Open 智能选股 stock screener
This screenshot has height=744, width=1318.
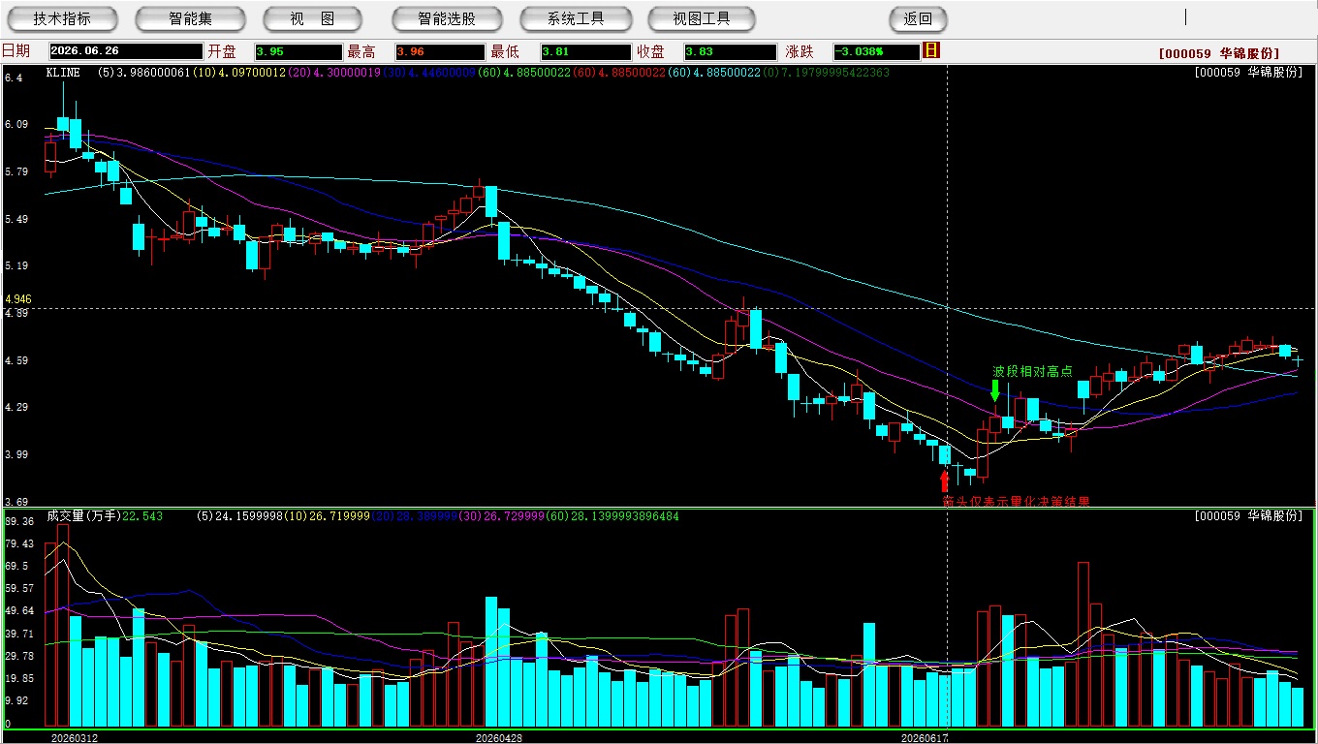[447, 18]
